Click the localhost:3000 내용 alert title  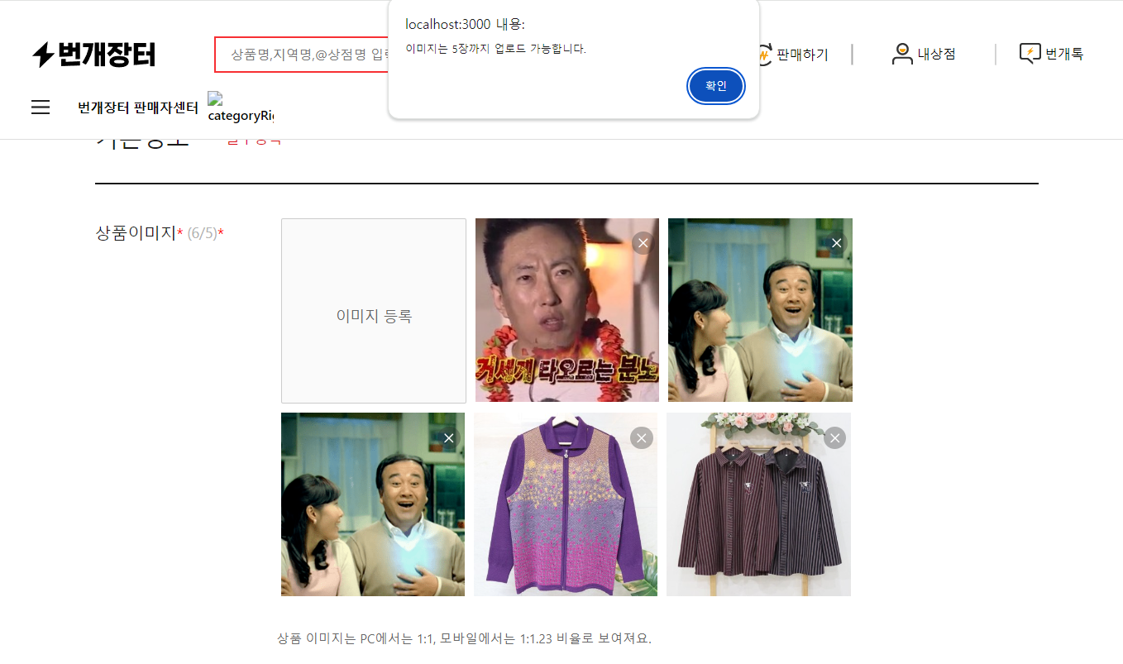coord(465,24)
